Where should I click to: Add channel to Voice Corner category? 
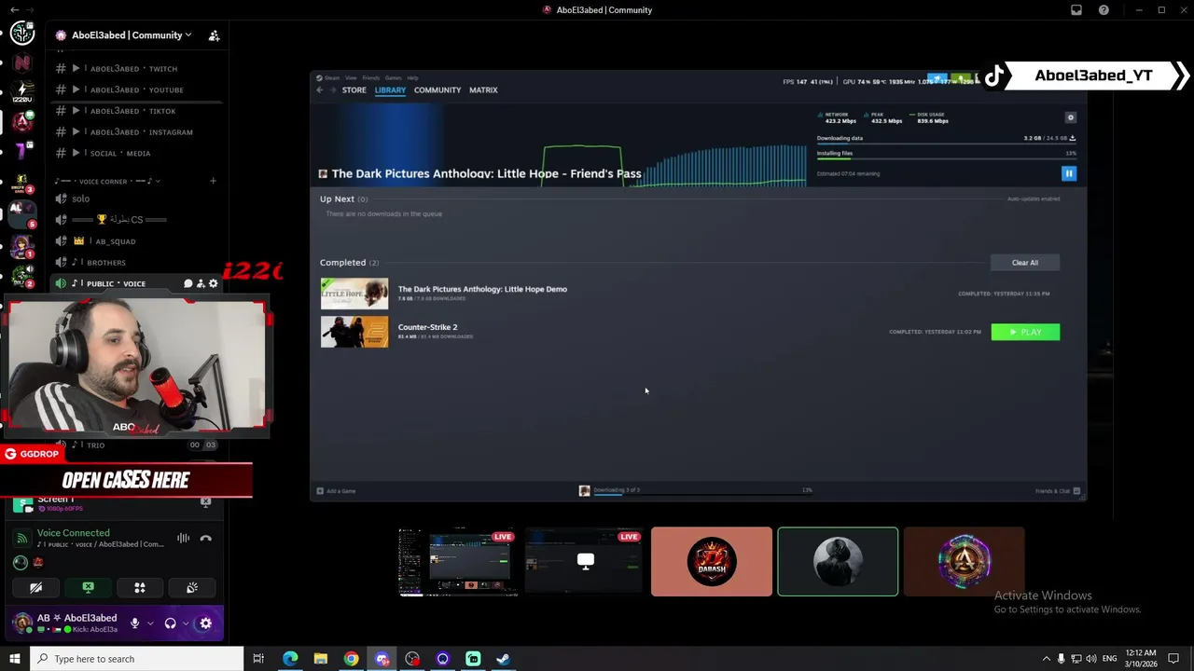tap(213, 181)
